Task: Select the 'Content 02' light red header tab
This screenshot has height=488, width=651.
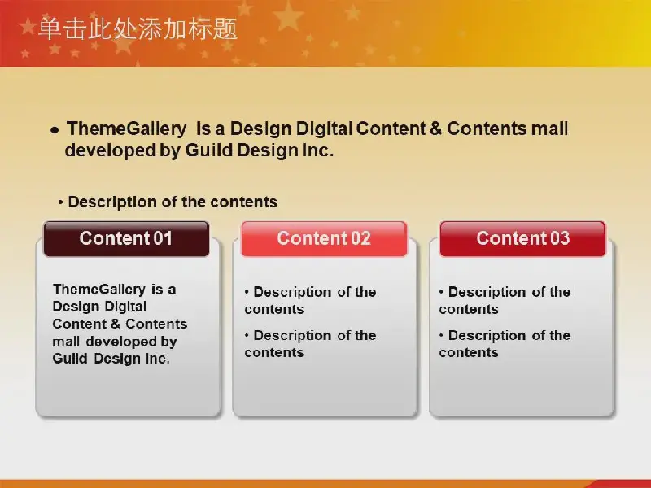Action: (x=324, y=238)
